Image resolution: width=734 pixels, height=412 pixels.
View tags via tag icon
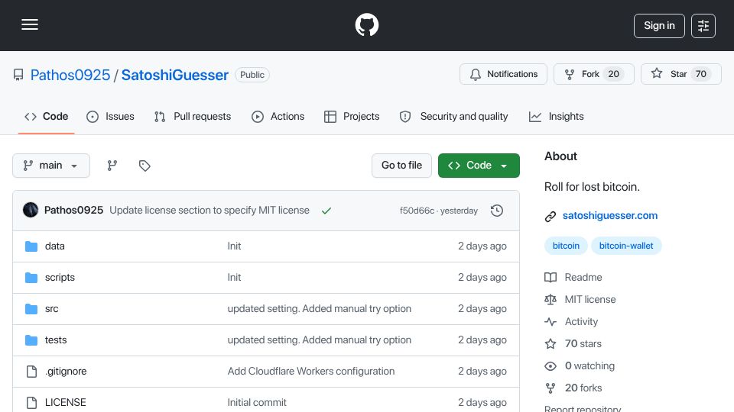click(x=145, y=166)
